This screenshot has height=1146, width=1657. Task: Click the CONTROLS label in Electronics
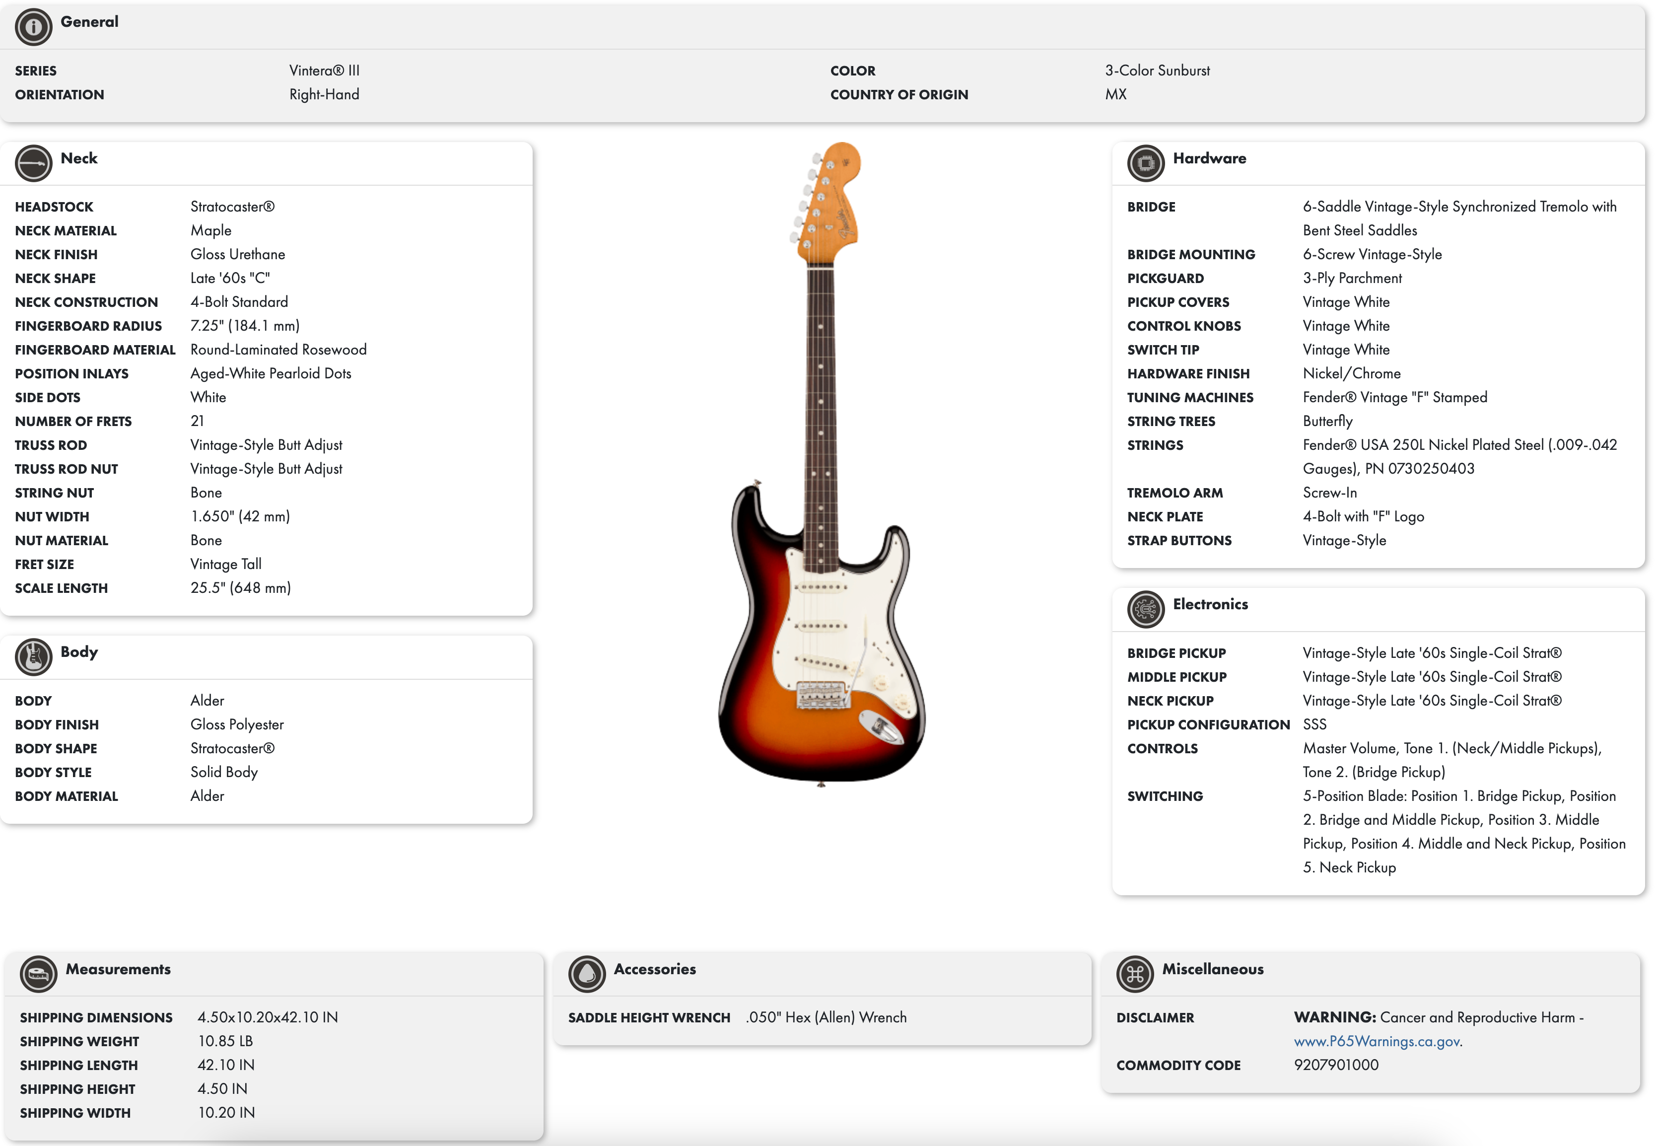(1162, 748)
